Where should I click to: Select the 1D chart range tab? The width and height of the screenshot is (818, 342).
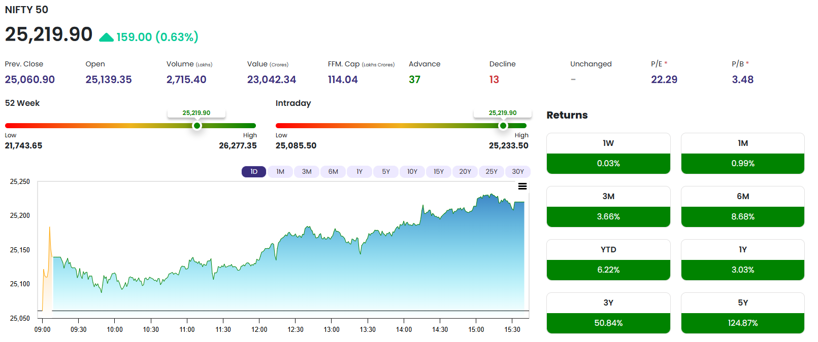tap(254, 172)
